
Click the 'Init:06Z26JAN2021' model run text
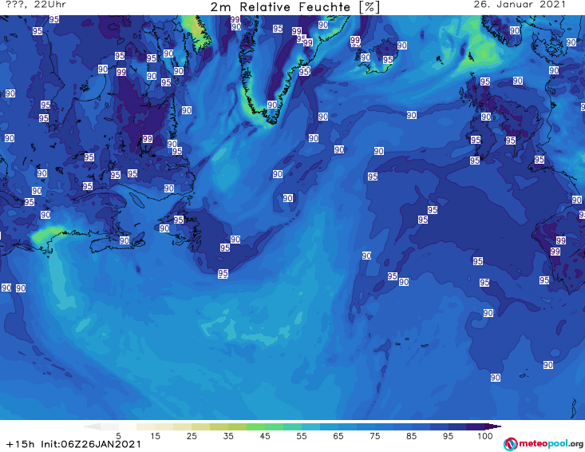tap(91, 445)
